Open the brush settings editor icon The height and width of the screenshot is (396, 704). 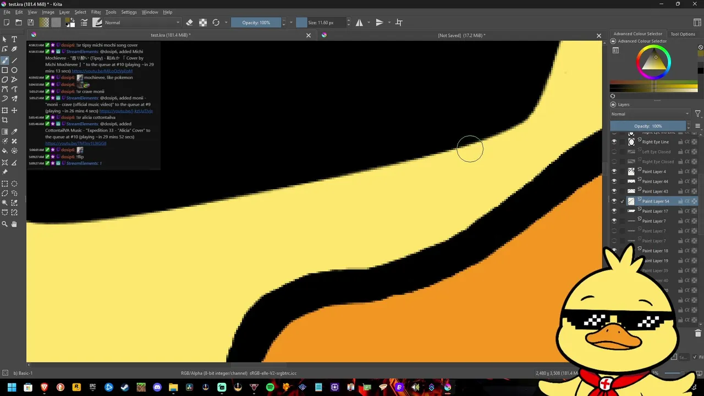coord(84,23)
